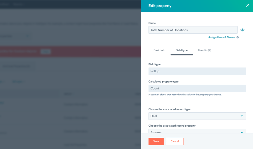Open the Amount record property dropdown
This screenshot has height=149, width=253.
click(197, 131)
